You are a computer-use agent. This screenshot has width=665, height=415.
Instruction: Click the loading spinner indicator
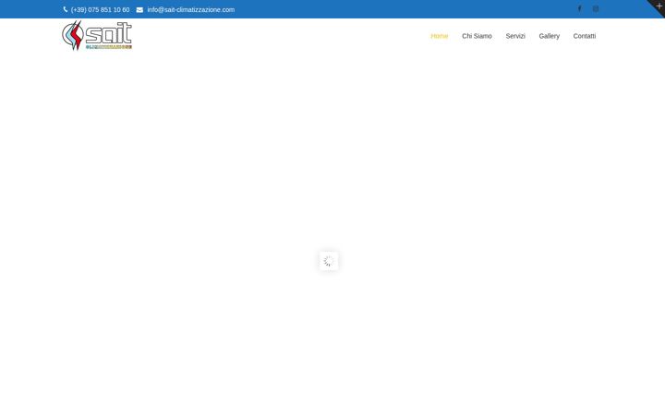[329, 261]
